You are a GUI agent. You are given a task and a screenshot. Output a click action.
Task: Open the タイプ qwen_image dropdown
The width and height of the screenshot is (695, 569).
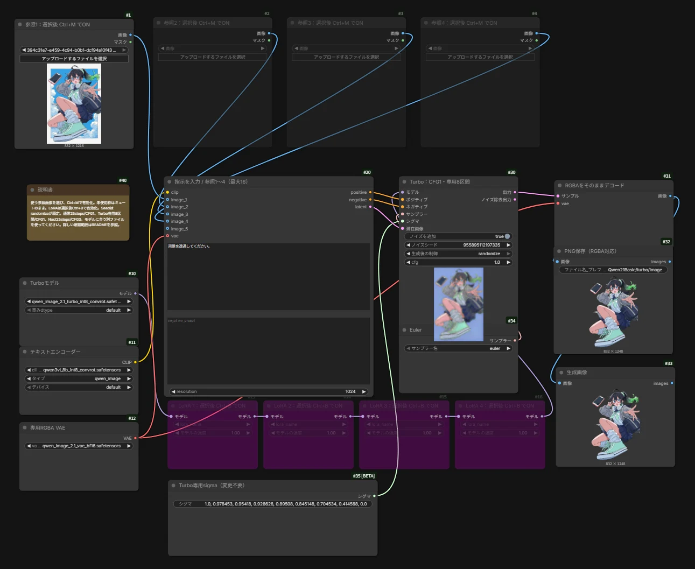click(x=79, y=378)
